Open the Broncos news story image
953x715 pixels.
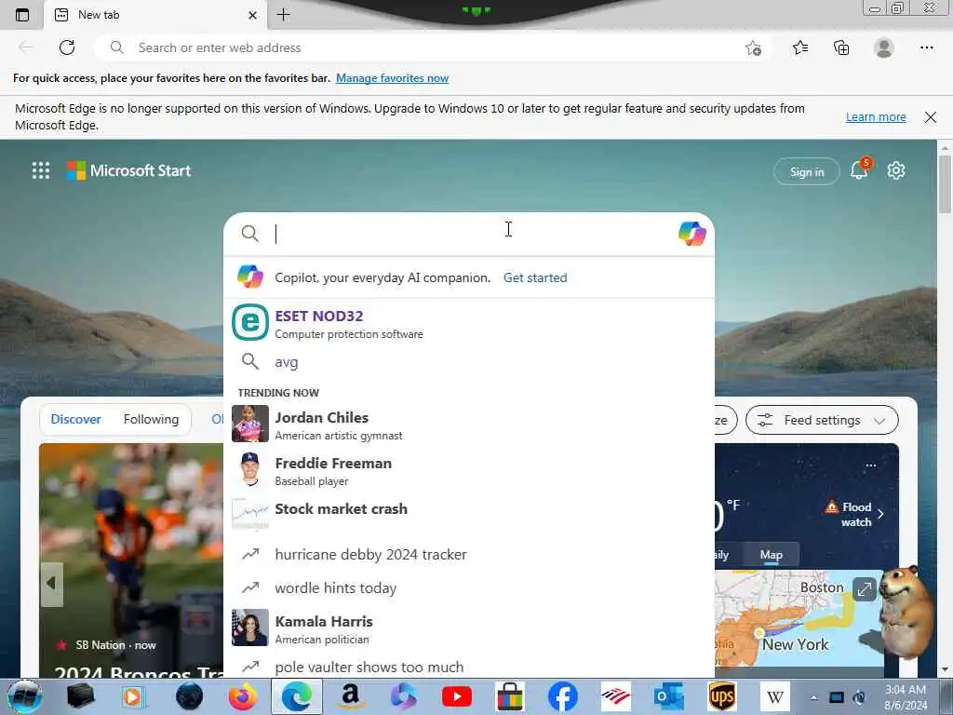tap(131, 560)
